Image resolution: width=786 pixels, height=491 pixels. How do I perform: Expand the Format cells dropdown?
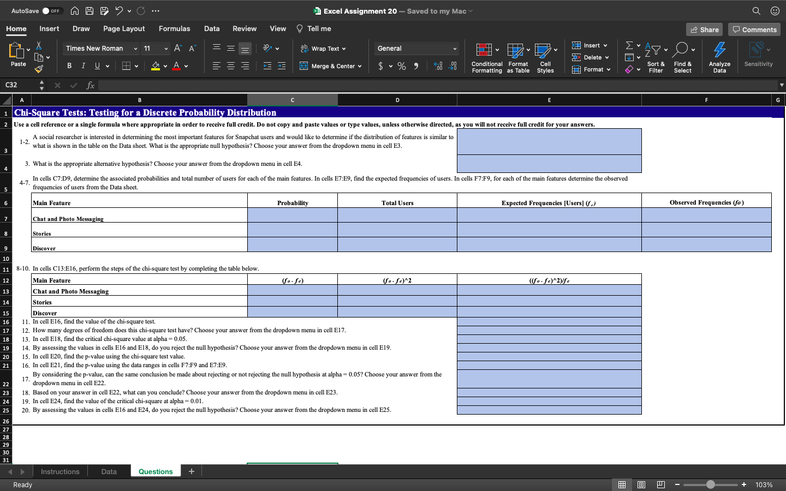tap(609, 70)
